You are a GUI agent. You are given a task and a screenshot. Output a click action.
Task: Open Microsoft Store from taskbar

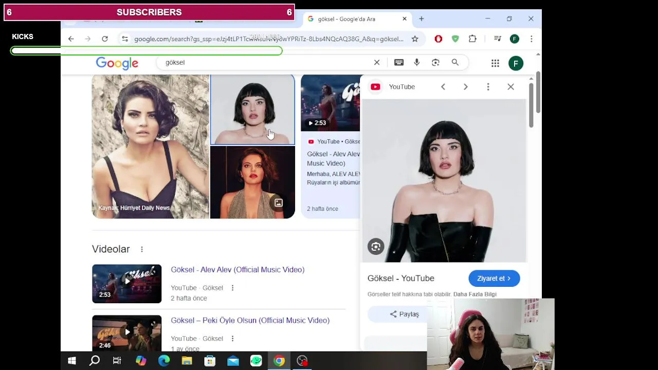coord(210,361)
